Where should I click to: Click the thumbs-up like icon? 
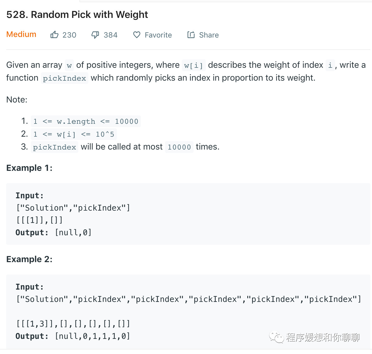[54, 35]
